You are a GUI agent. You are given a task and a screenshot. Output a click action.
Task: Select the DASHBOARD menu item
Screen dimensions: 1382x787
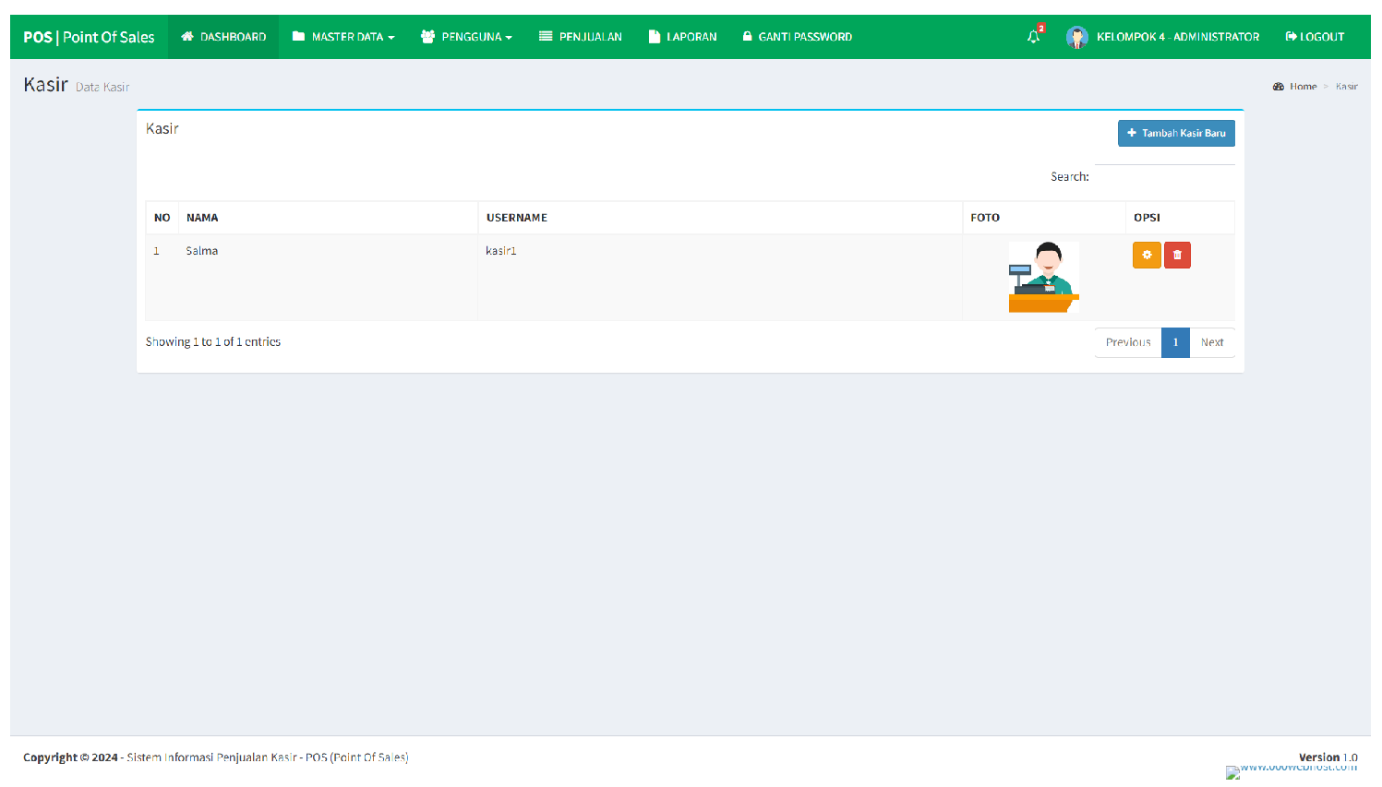point(222,36)
